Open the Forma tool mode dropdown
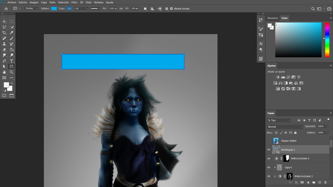The width and height of the screenshot is (333, 187). click(x=31, y=9)
